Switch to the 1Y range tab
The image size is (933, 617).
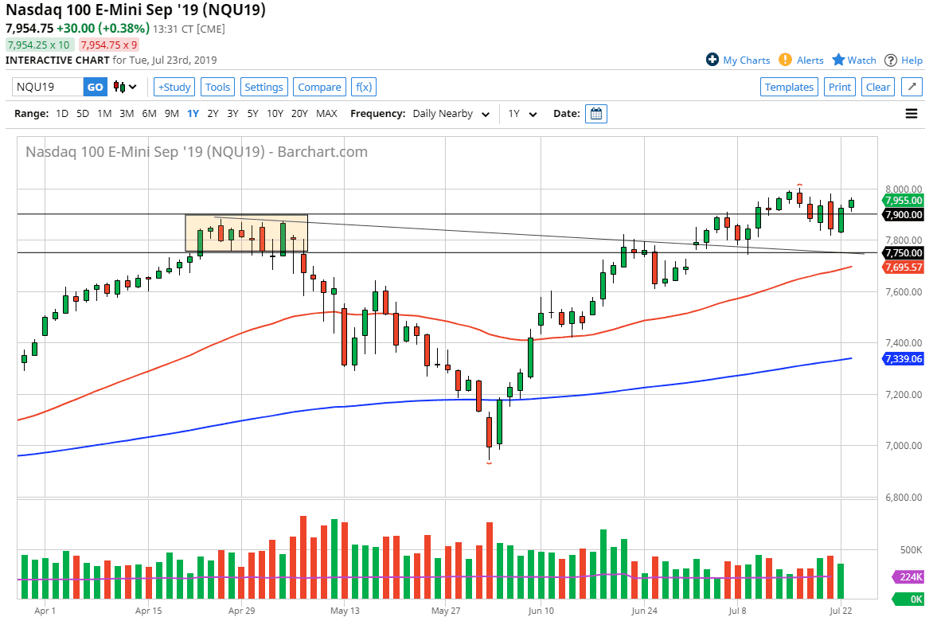(x=193, y=114)
